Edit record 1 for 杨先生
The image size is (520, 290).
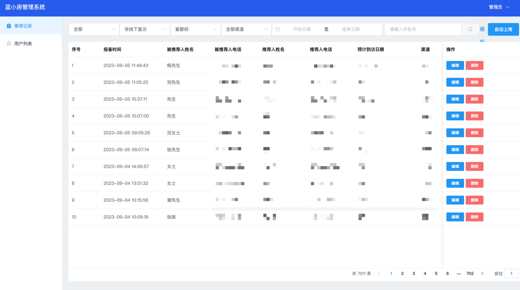455,65
